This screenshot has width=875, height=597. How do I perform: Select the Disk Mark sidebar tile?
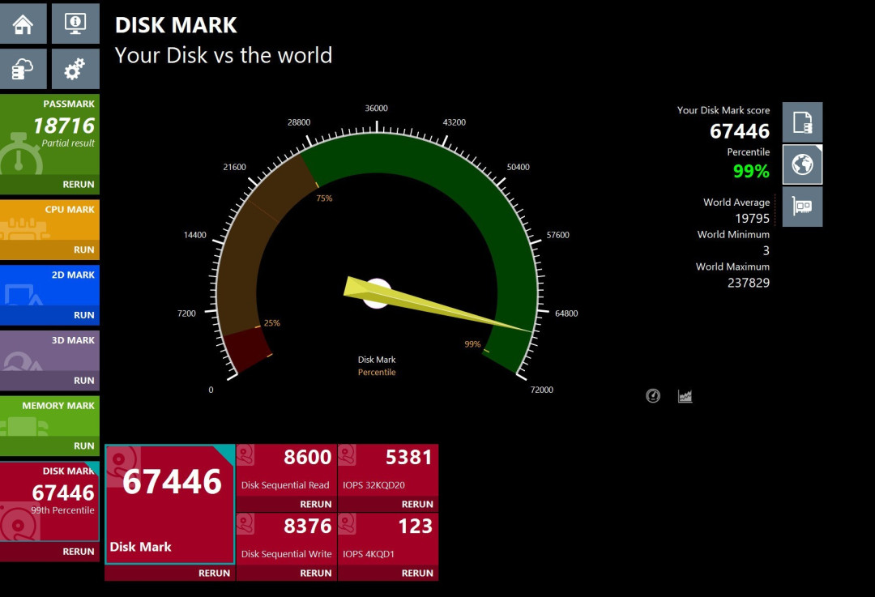coord(49,501)
